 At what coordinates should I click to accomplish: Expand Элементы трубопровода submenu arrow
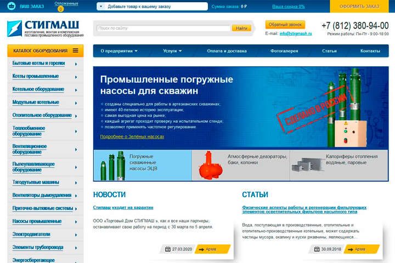click(x=76, y=248)
